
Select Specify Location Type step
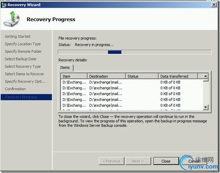tap(23, 44)
